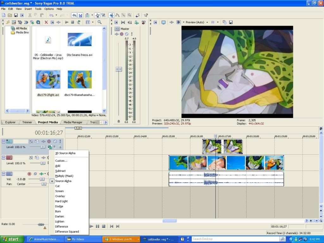Open the Media Bins folder
The image size is (324, 243).
pos(22,33)
